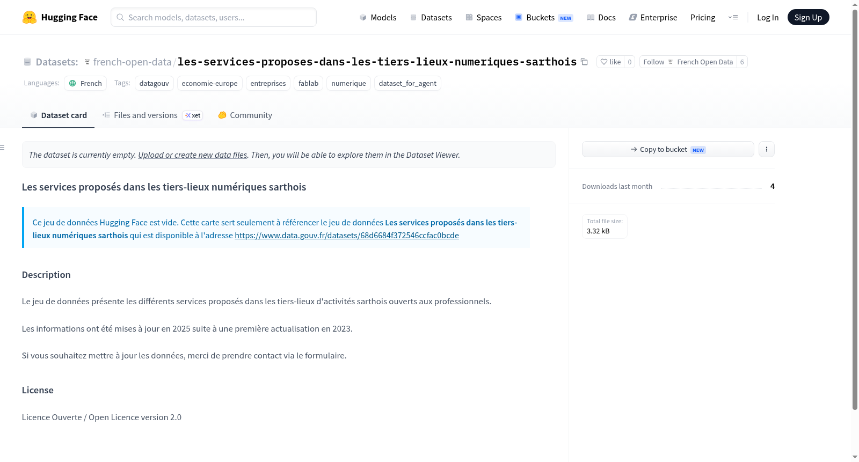
Task: Open Upload or create new data files link
Action: (x=193, y=155)
